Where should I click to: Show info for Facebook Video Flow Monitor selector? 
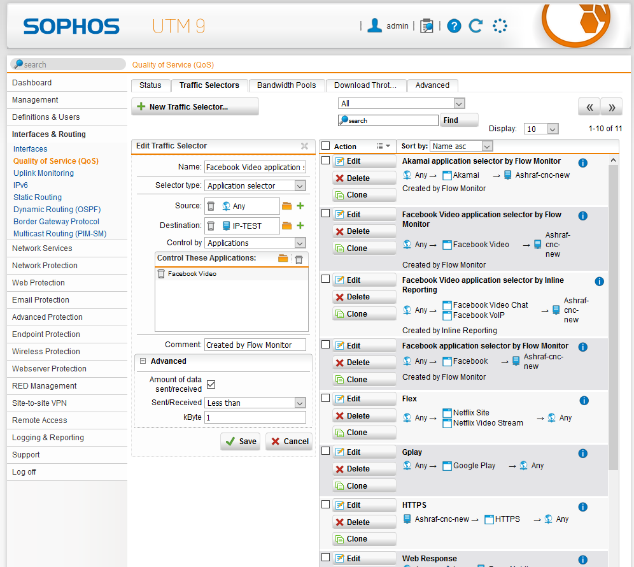pos(582,216)
